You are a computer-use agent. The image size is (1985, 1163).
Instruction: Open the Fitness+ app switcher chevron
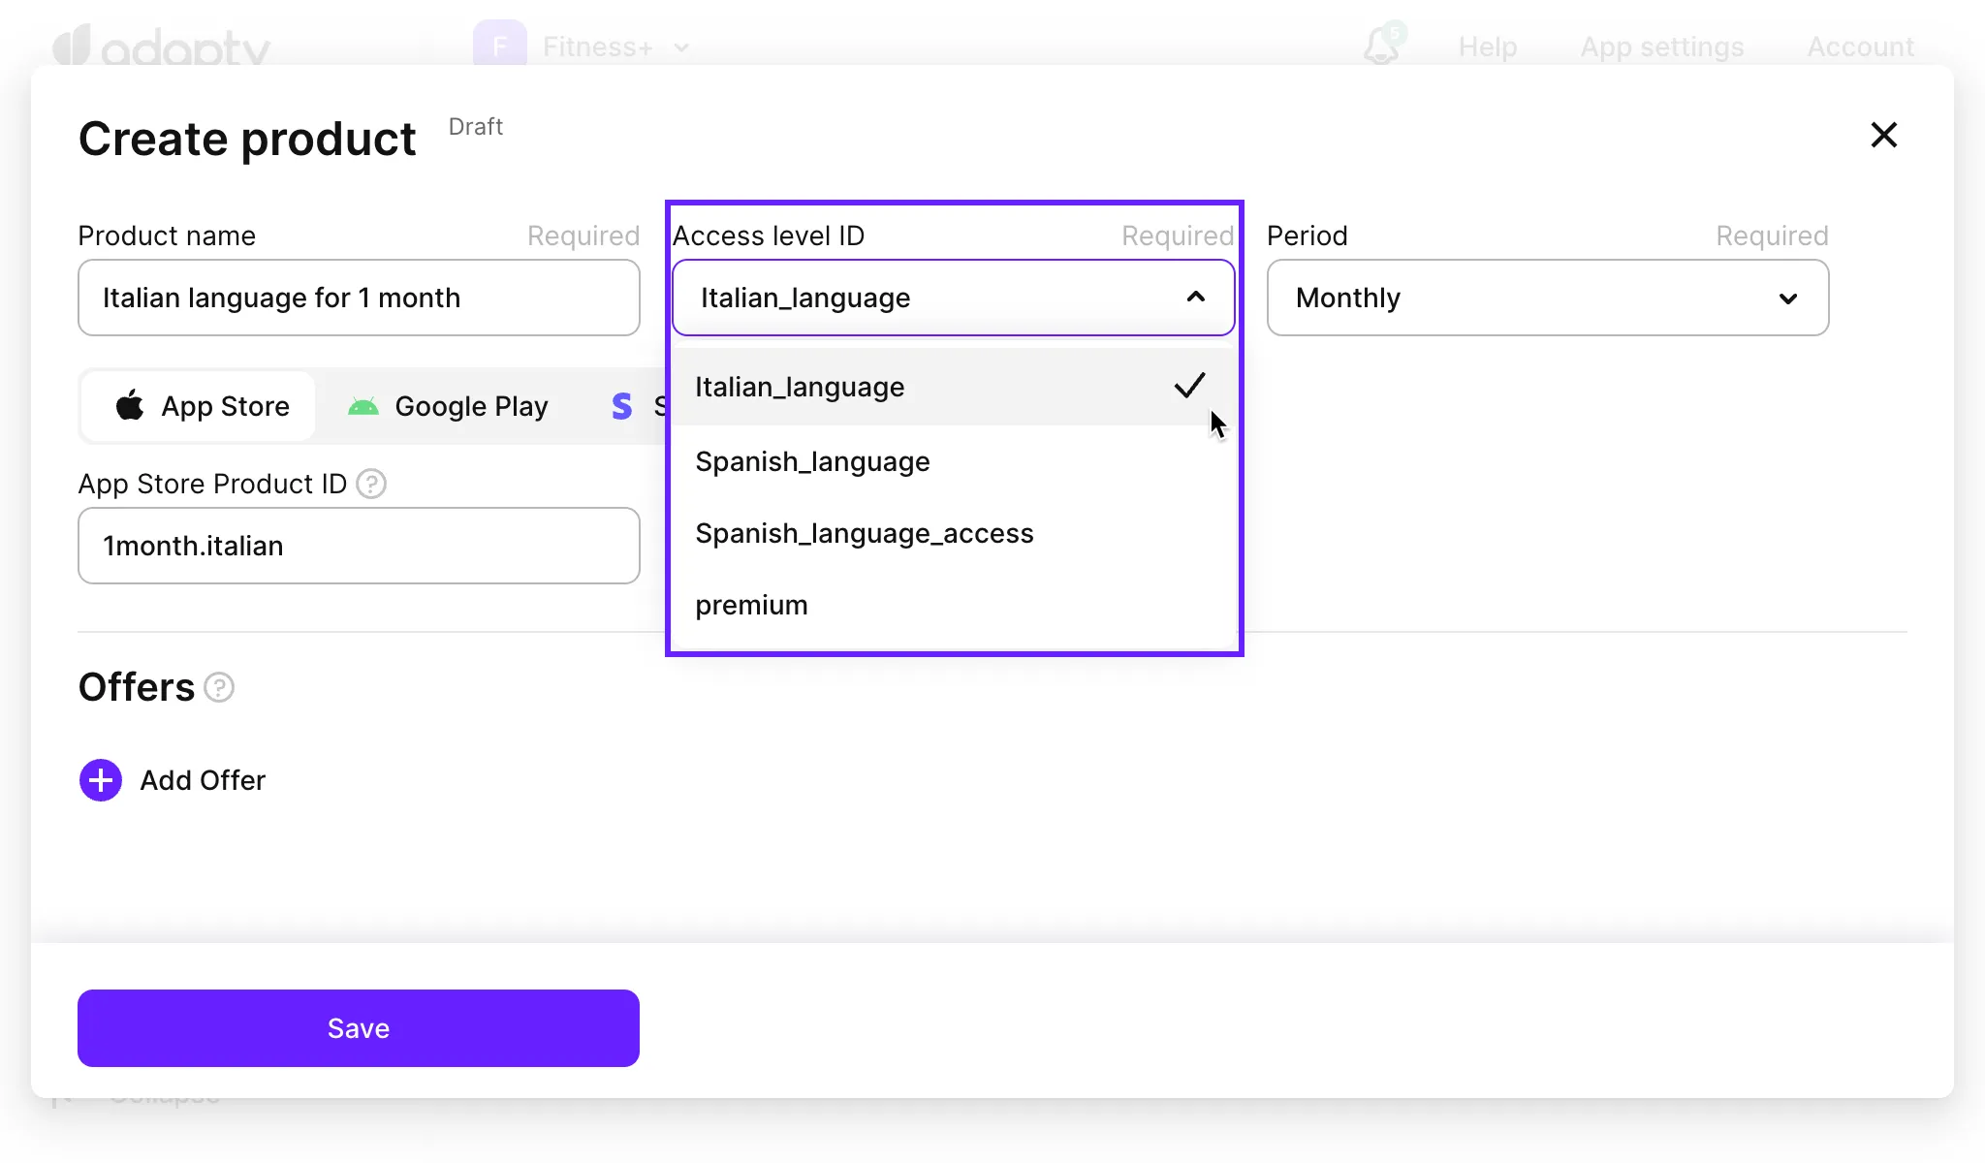pyautogui.click(x=681, y=47)
